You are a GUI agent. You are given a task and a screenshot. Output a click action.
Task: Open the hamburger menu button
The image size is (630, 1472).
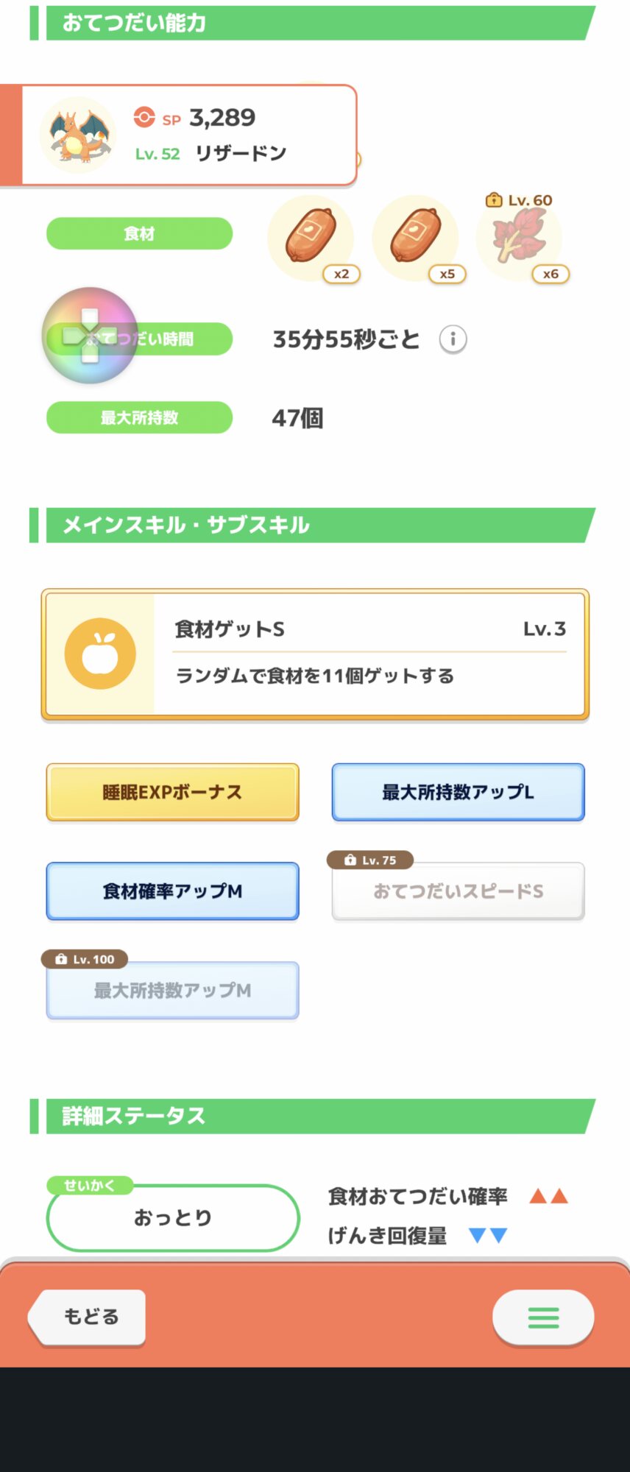click(543, 1317)
